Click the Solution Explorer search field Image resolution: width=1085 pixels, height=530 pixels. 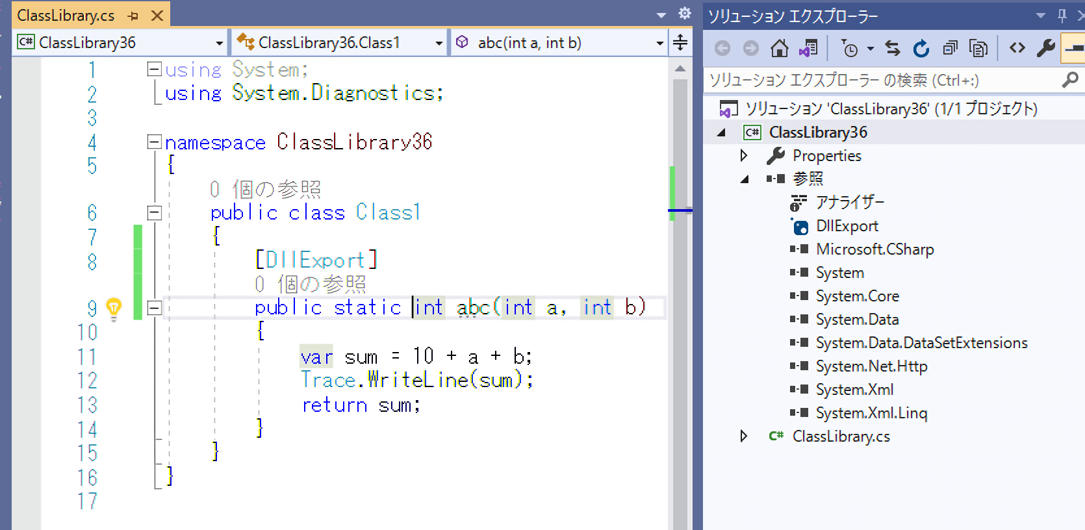coord(884,81)
